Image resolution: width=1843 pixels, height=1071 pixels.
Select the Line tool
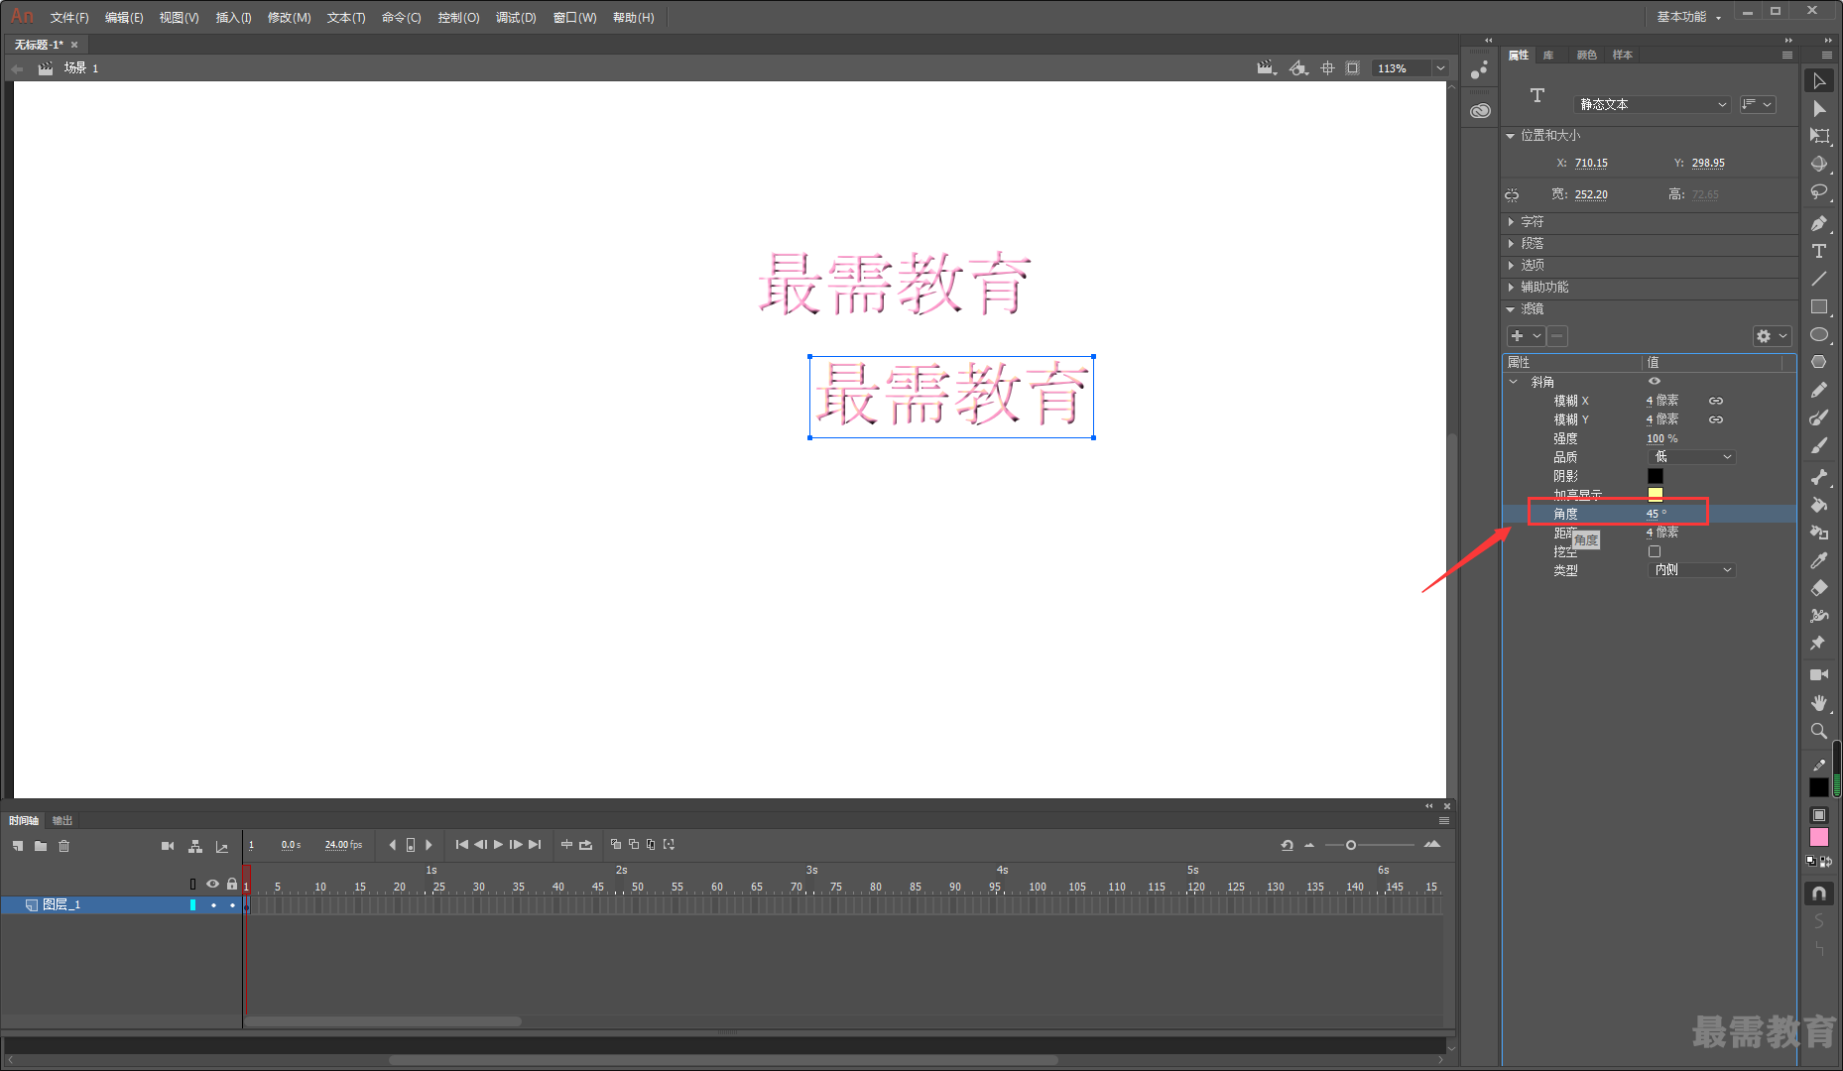coord(1819,279)
